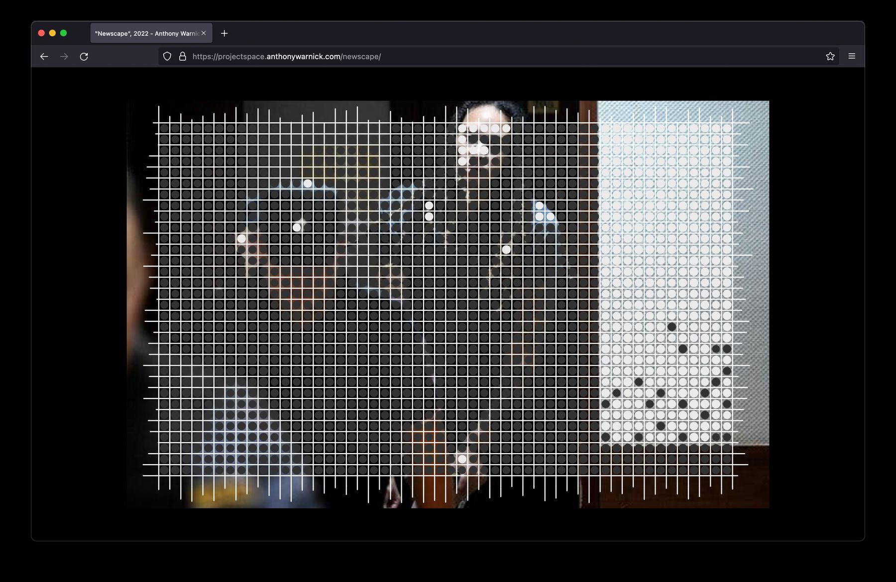Screen dimensions: 896x582
Task: Close the Newscape tab
Action: click(x=204, y=33)
